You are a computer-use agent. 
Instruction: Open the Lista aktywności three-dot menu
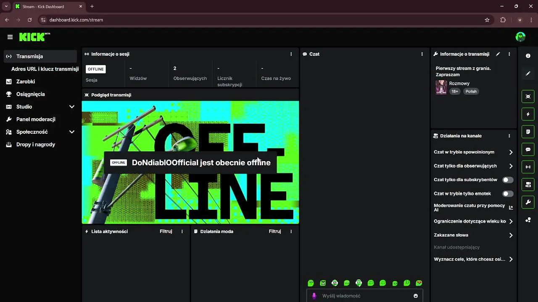coord(182,232)
